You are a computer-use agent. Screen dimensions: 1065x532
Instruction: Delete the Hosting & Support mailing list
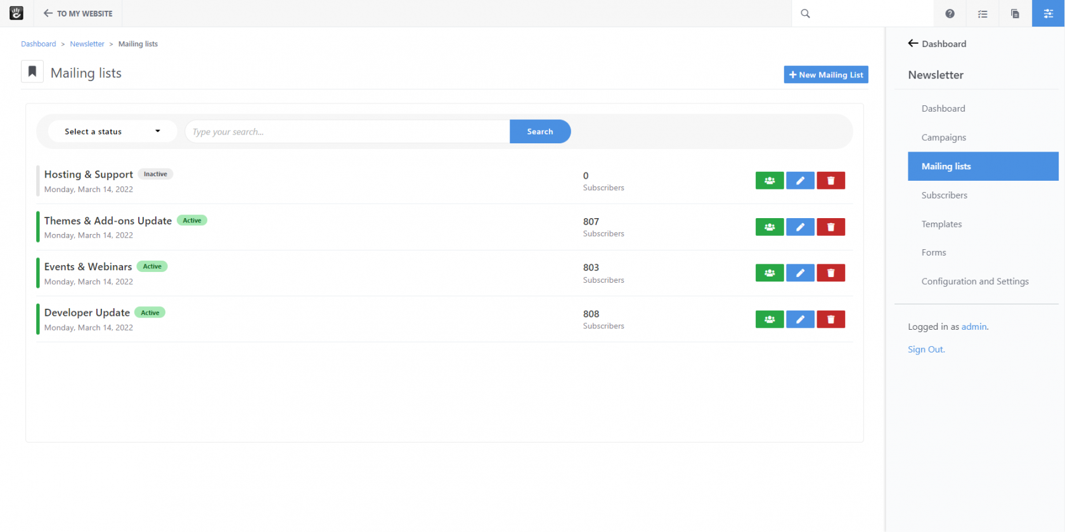tap(830, 181)
